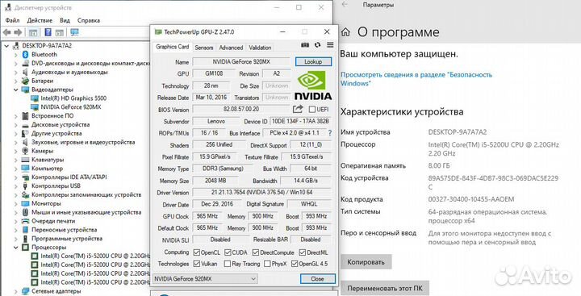Click show/hide console tree toolbar icon
This screenshot has width=581, height=296.
(x=33, y=32)
